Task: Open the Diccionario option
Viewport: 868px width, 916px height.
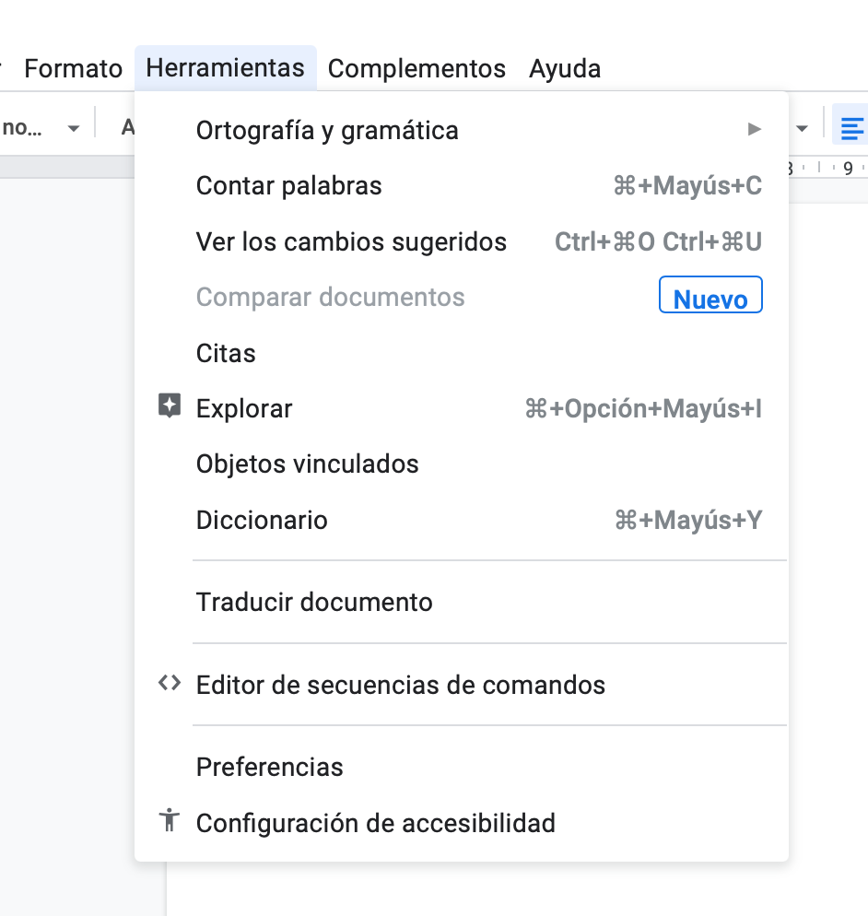Action: pyautogui.click(x=262, y=520)
